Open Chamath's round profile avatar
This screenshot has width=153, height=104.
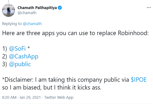(x=9, y=10)
